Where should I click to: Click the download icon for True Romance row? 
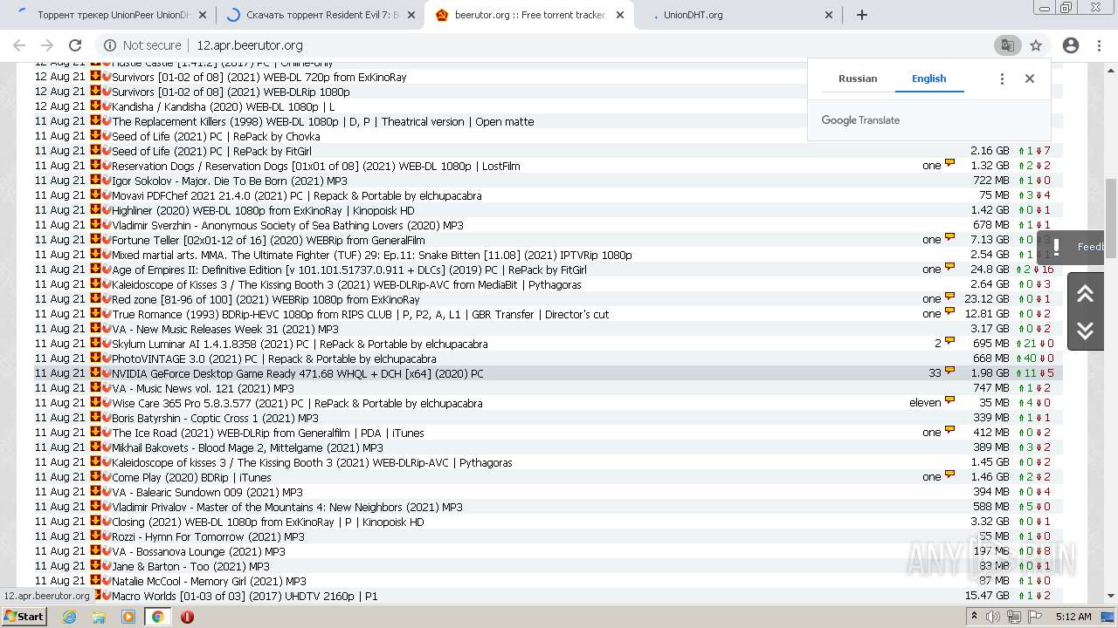click(x=95, y=313)
